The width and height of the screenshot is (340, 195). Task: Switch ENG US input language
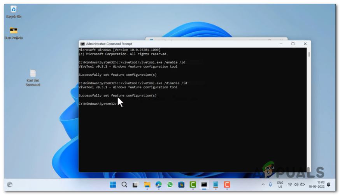(x=280, y=184)
